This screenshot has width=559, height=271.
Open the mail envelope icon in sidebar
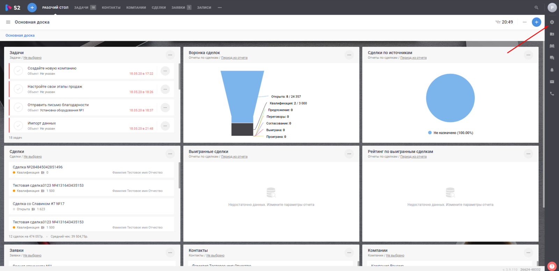[552, 82]
